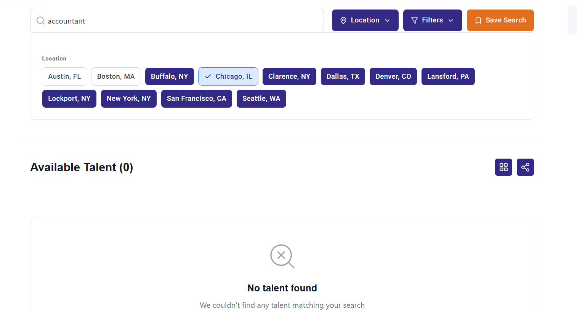Click the share results icon

coord(525,167)
